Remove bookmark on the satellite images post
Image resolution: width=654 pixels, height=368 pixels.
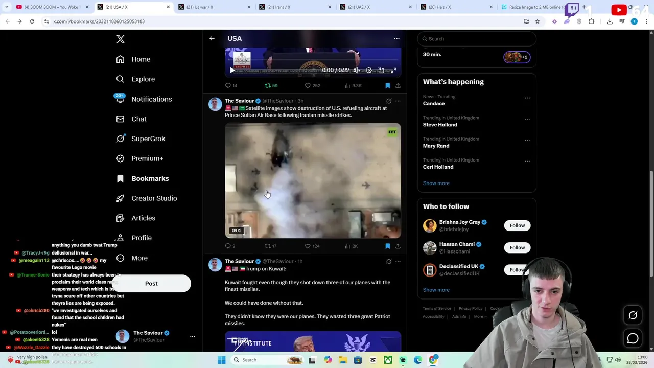pyautogui.click(x=388, y=246)
